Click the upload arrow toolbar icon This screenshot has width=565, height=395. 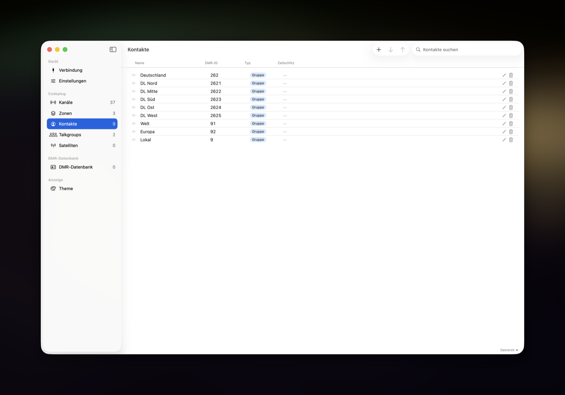pos(403,49)
